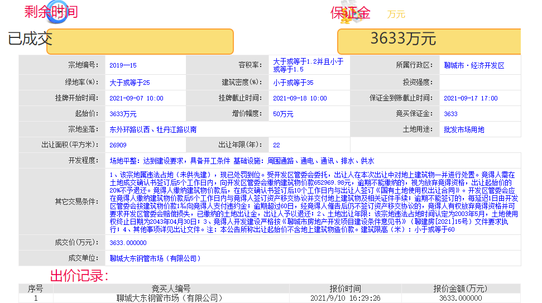Image resolution: width=542 pixels, height=303 pixels.
Task: Click the 其它交易条件 description text block
Action: pos(313,202)
